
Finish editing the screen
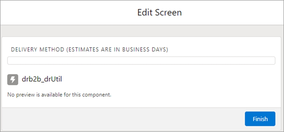(x=260, y=119)
